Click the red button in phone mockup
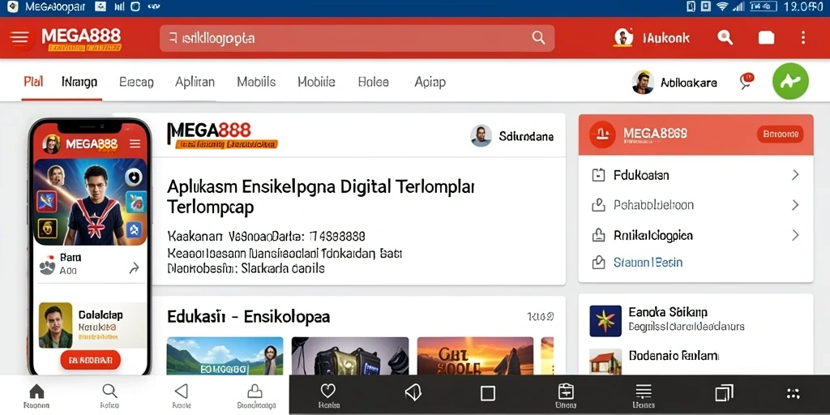The image size is (830, 415). [x=91, y=360]
